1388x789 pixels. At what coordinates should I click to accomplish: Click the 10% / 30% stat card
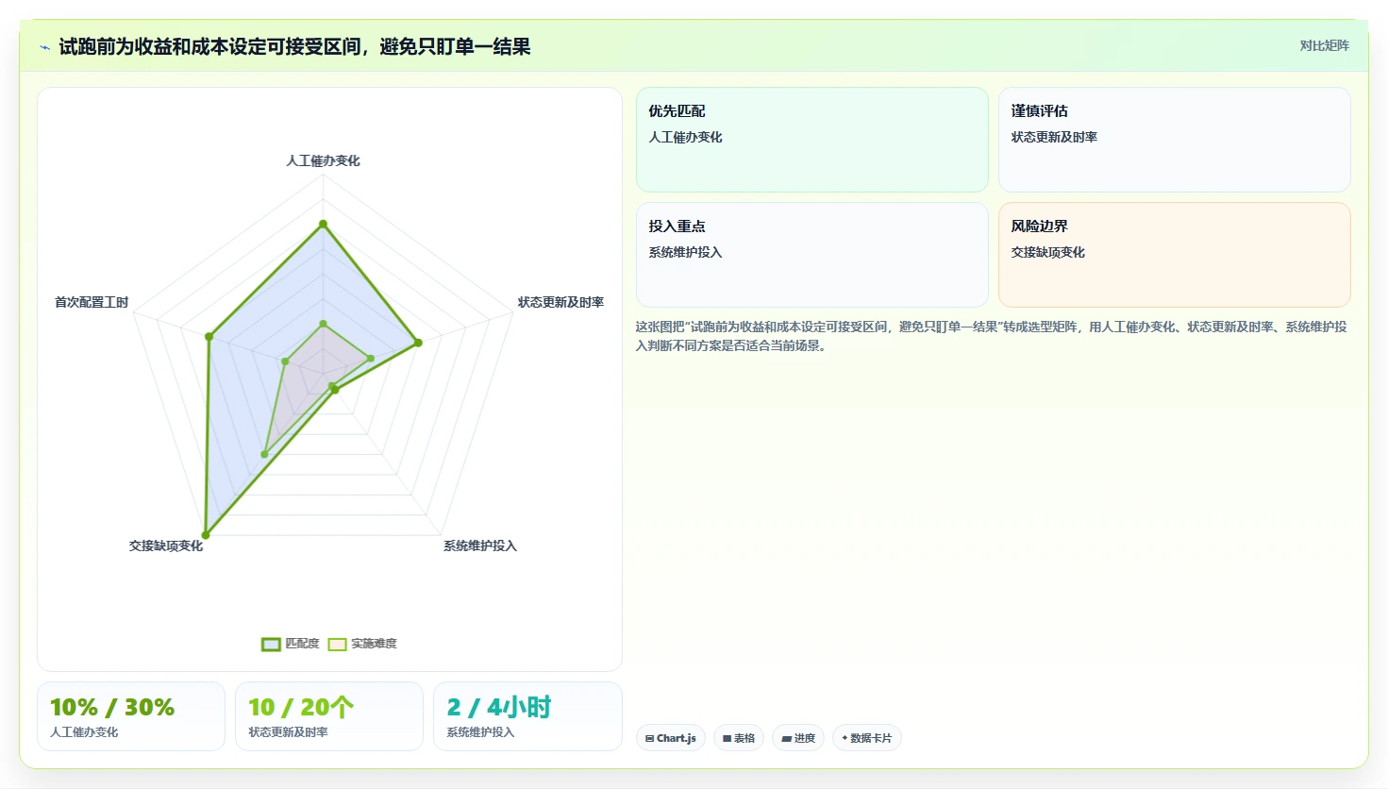coord(131,716)
